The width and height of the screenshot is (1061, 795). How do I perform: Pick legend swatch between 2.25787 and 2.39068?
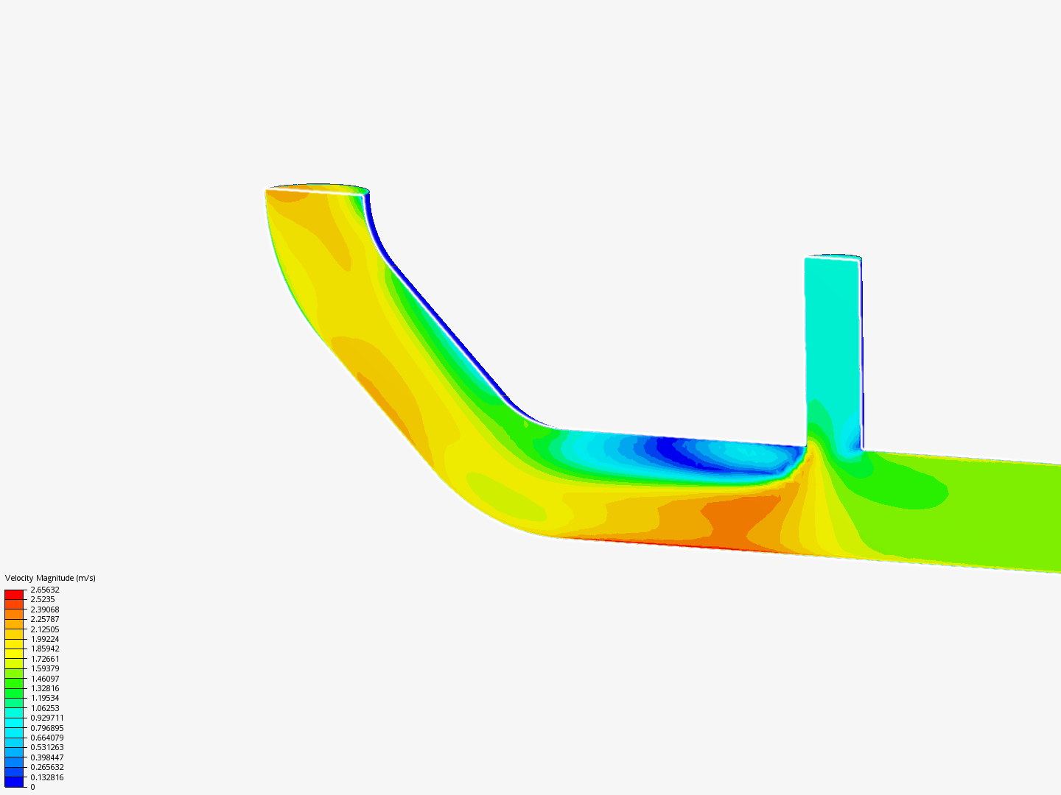click(14, 615)
